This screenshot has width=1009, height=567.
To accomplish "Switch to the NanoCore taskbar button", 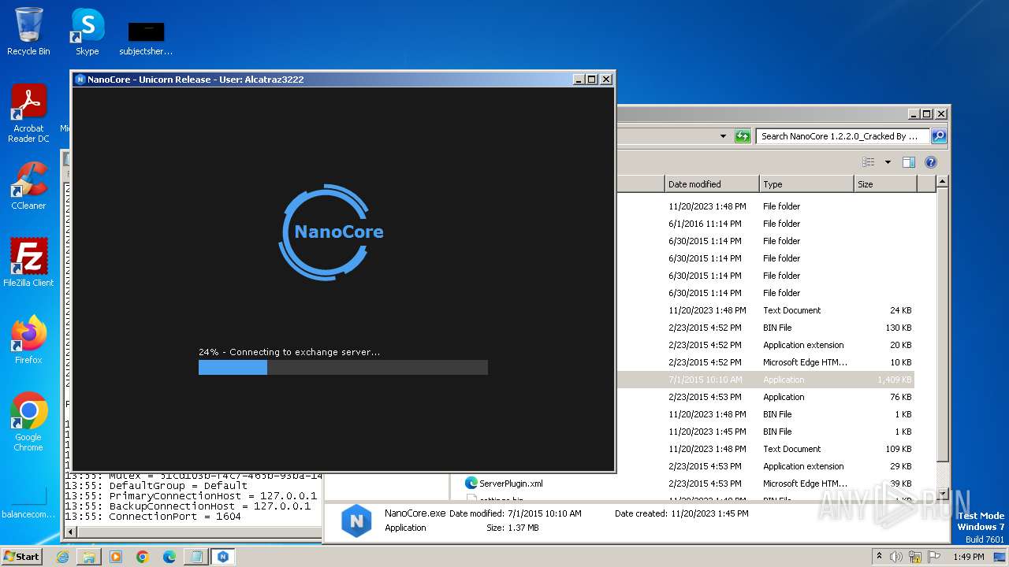I will [223, 557].
